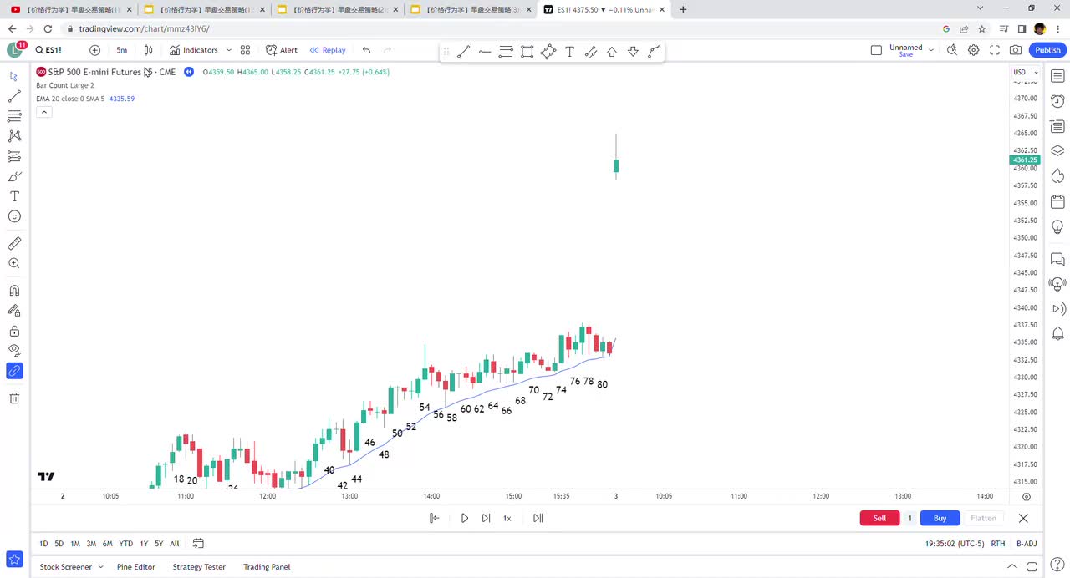
Task: Select the brush drawing tool
Action: tap(14, 176)
